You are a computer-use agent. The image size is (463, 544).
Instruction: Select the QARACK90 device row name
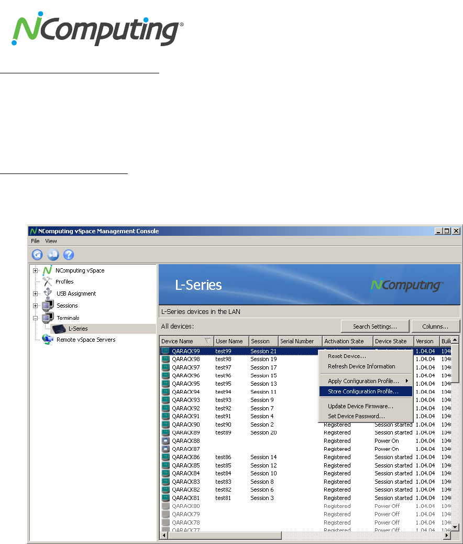186,425
